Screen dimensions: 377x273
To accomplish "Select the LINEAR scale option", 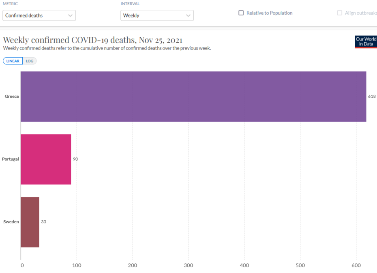I will tap(13, 61).
